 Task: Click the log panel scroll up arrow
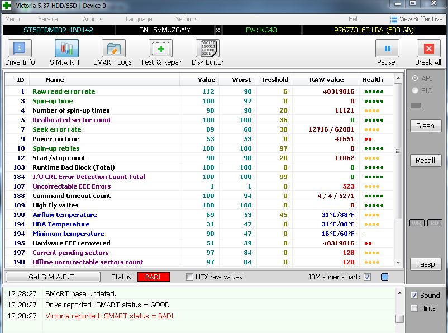[400, 293]
